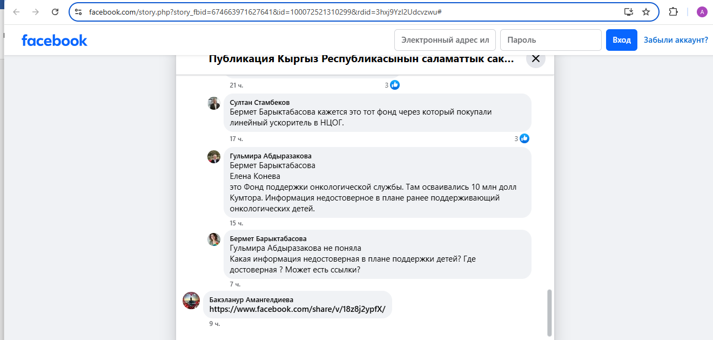713x340 pixels.
Task: Close the publication dialog
Action: point(536,59)
